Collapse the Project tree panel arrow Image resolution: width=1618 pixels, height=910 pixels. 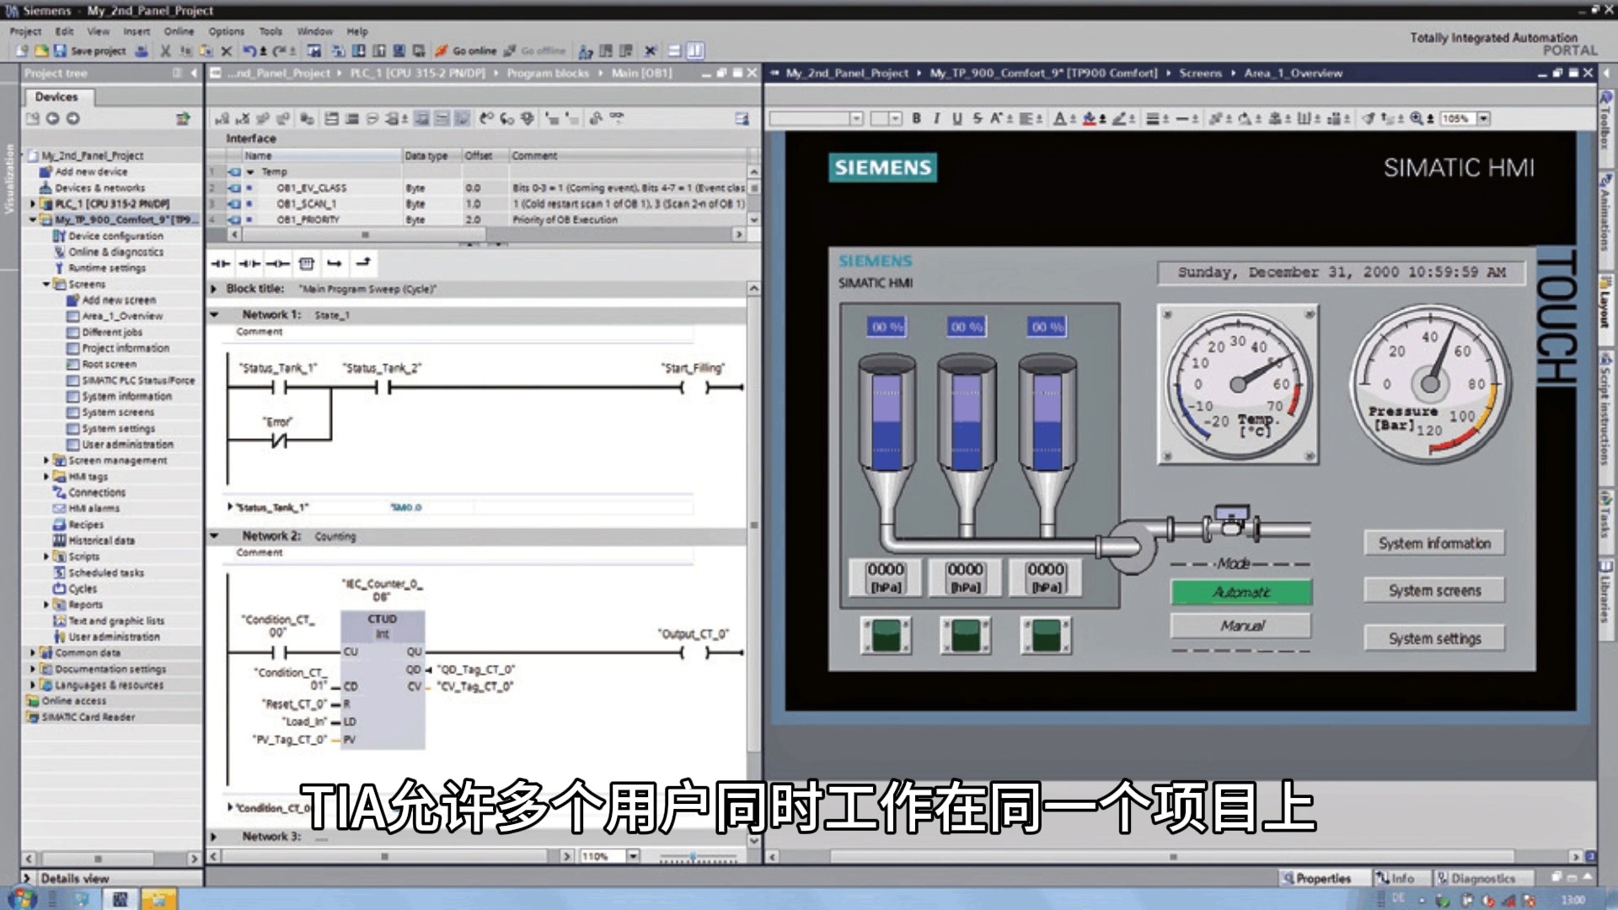194,73
